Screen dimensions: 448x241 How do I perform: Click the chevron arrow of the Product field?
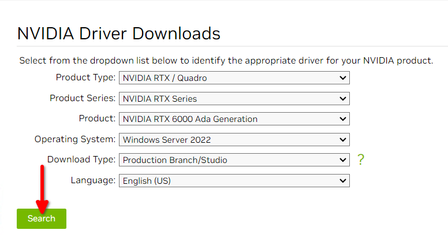(343, 119)
